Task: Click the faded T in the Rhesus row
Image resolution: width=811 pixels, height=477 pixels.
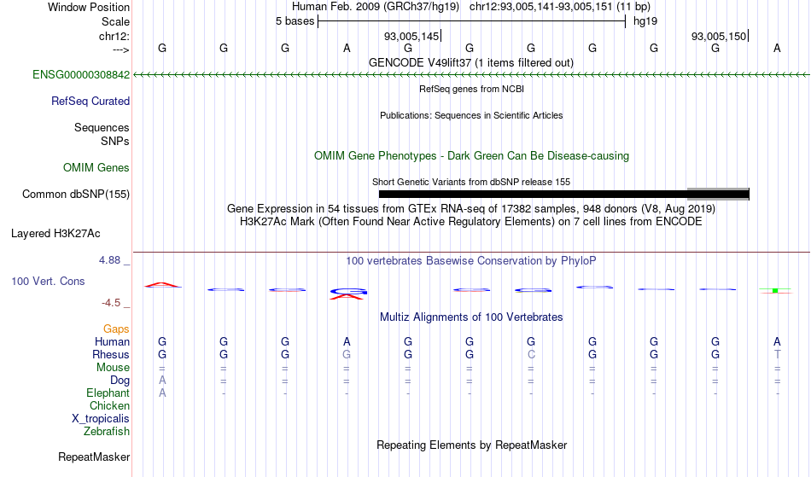Action: coord(777,355)
